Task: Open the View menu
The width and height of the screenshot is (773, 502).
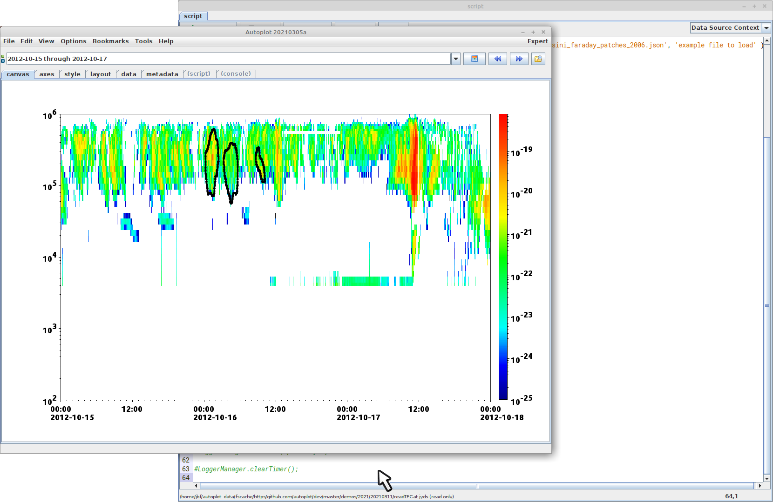Action: 46,41
